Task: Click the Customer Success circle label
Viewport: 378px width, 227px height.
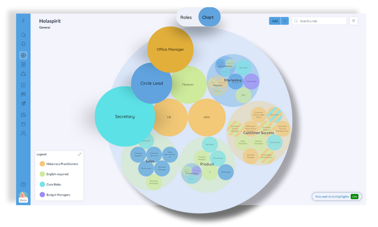Action: click(x=259, y=133)
